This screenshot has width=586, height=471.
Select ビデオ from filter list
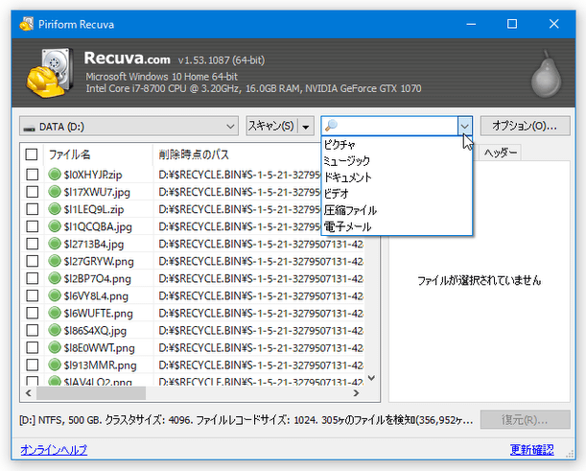coord(396,194)
